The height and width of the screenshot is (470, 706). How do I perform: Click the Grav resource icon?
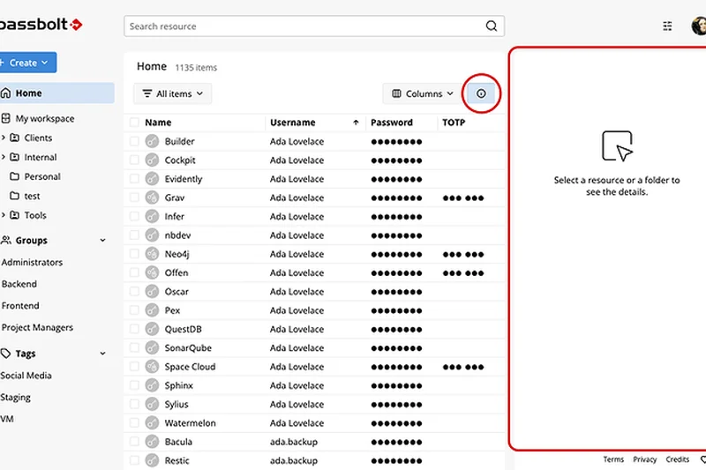[x=152, y=198]
